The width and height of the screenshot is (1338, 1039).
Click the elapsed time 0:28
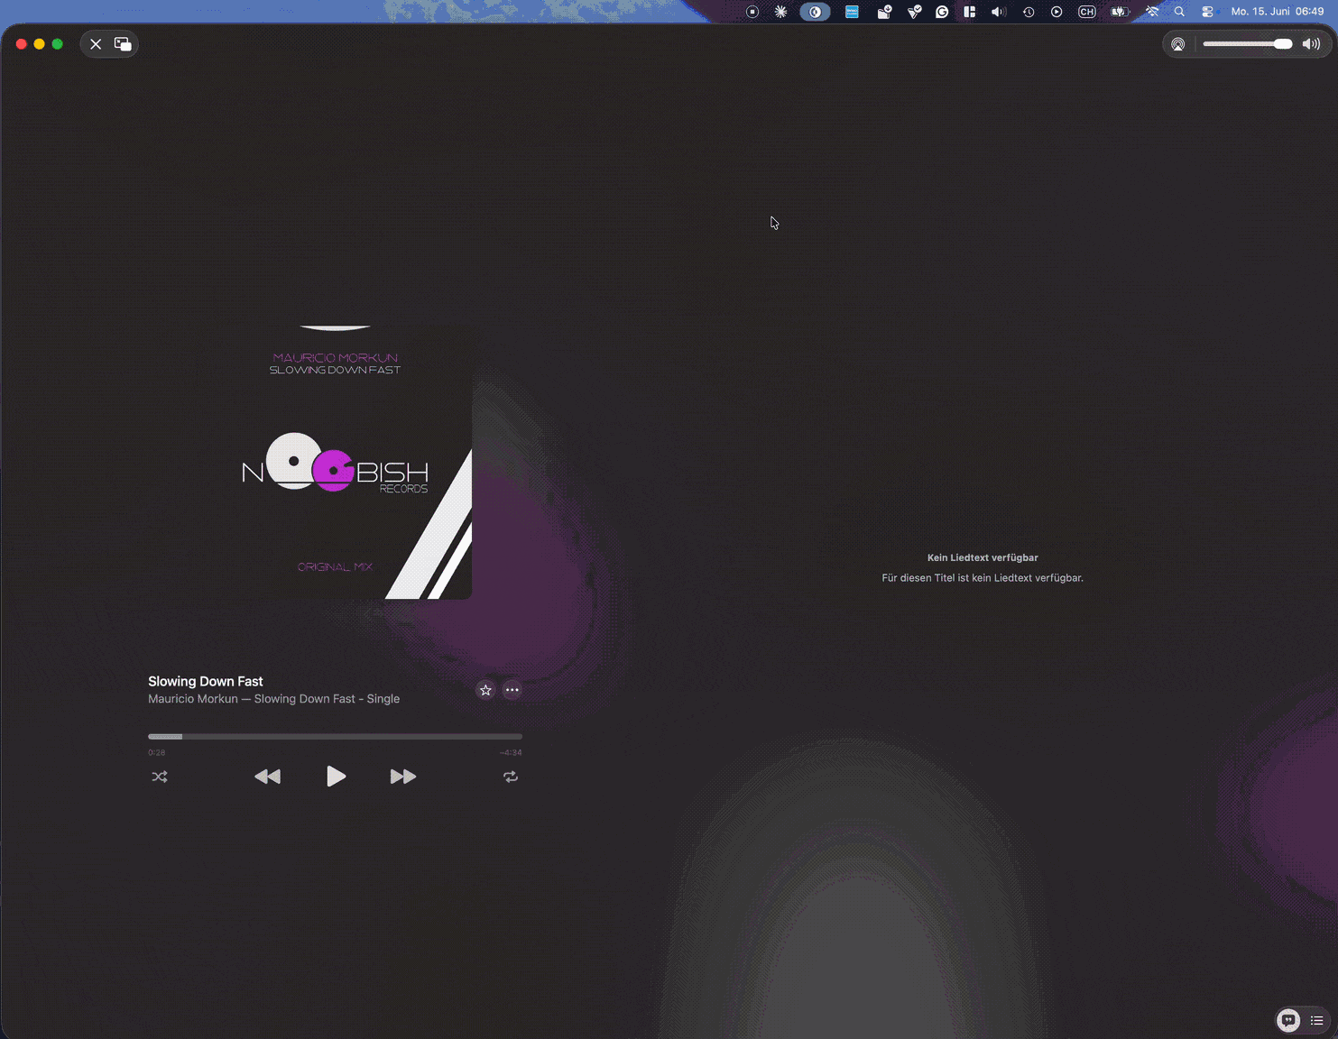click(157, 752)
